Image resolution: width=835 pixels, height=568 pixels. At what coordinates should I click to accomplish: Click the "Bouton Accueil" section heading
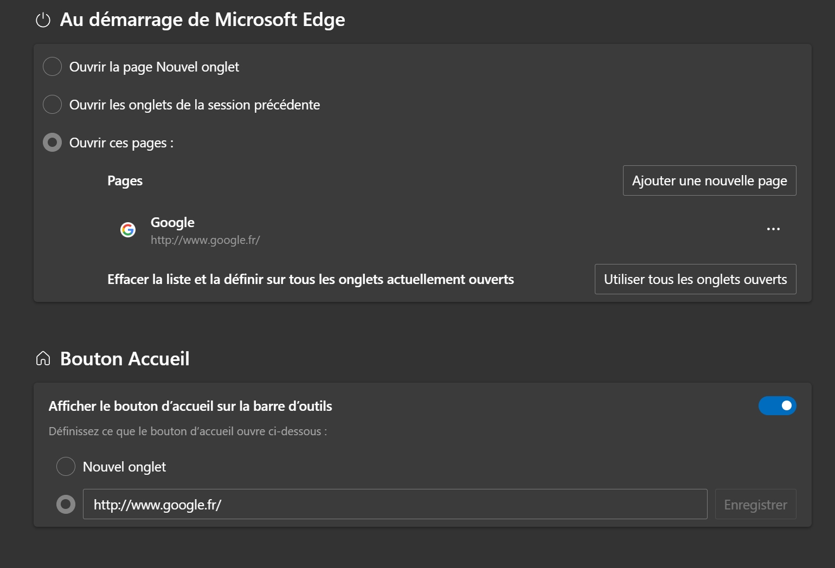click(125, 359)
